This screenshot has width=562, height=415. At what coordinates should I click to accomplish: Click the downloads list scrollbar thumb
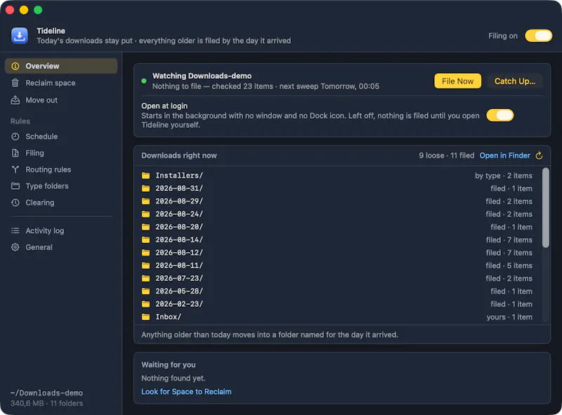point(545,208)
